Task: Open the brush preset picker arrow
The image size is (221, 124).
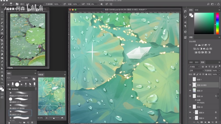Action: [x=14, y=4]
